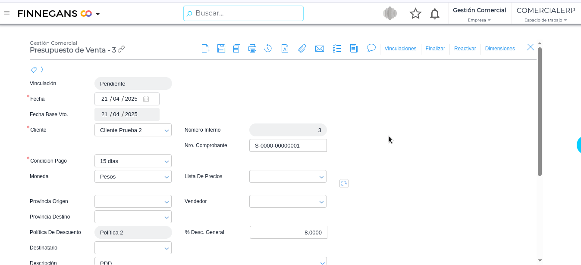Click the print icon
Screen dimensions: 581x265
[252, 48]
